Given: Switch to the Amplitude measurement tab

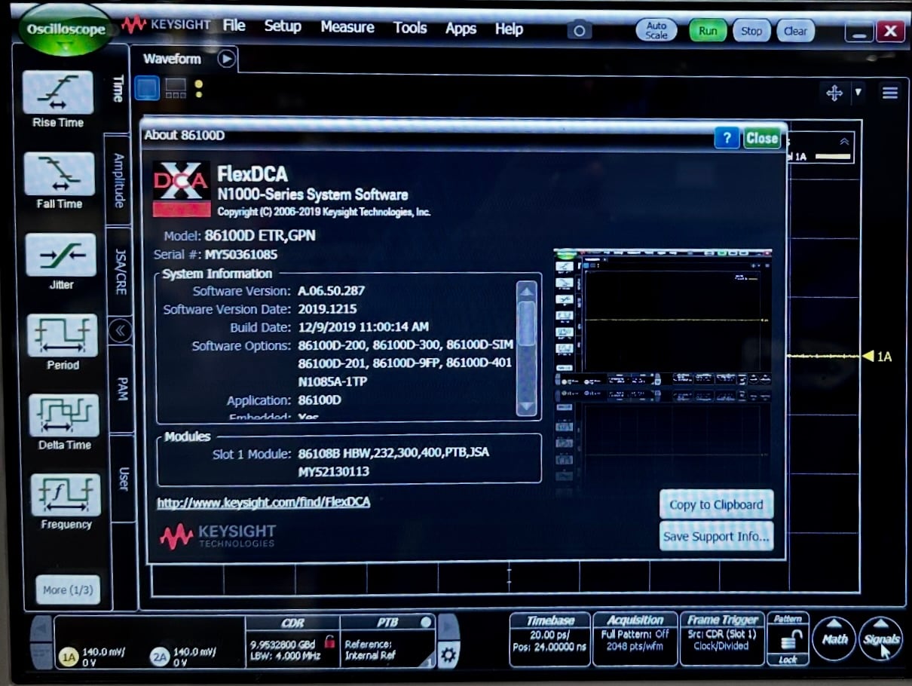Looking at the screenshot, I should (118, 179).
